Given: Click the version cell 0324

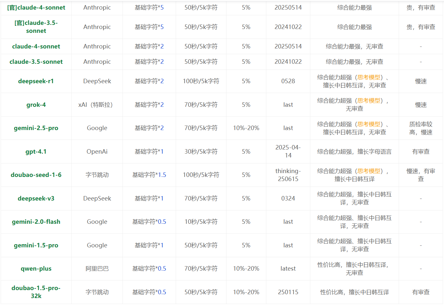Looking at the screenshot, I should pos(288,199).
